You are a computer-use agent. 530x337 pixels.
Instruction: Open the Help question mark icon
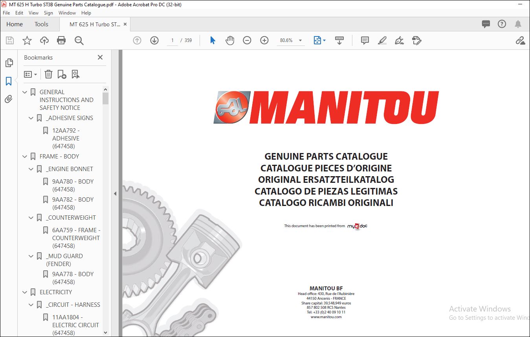point(502,24)
